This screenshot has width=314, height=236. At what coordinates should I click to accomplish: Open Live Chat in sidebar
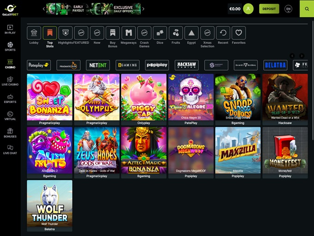10,150
